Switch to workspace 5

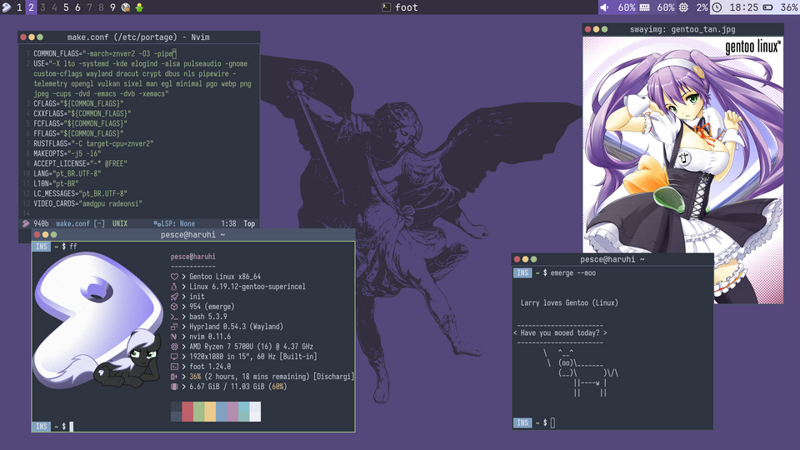pyautogui.click(x=66, y=7)
